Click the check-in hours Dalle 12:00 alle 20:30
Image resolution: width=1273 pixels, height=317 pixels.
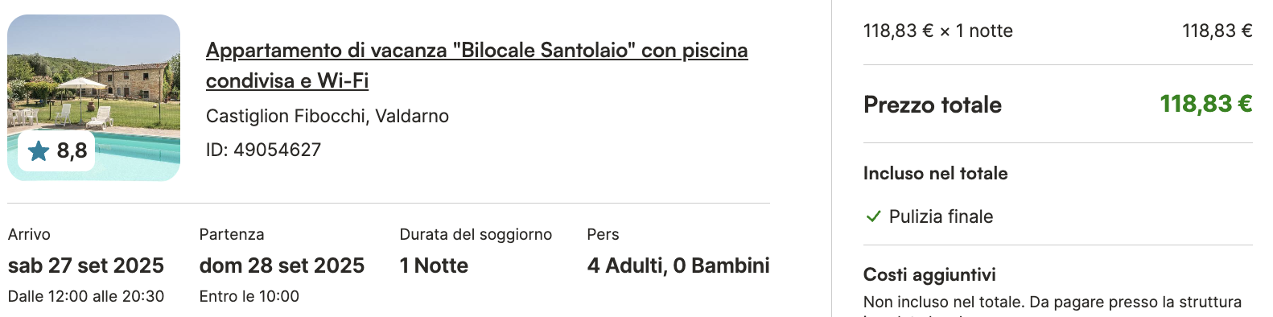click(86, 296)
